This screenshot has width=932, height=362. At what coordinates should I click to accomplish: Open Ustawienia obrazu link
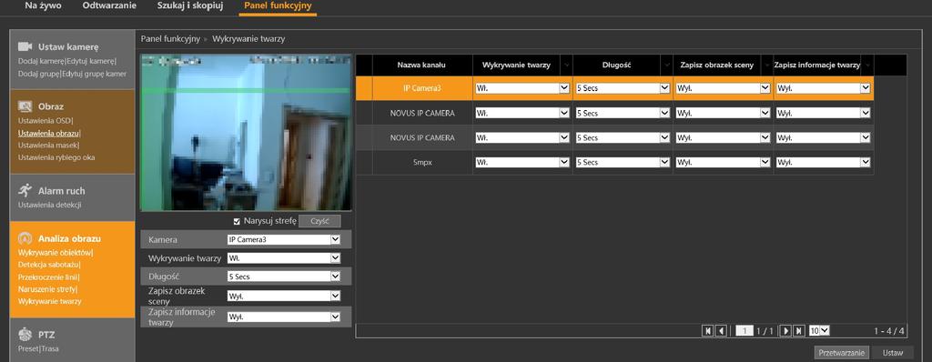(49, 133)
